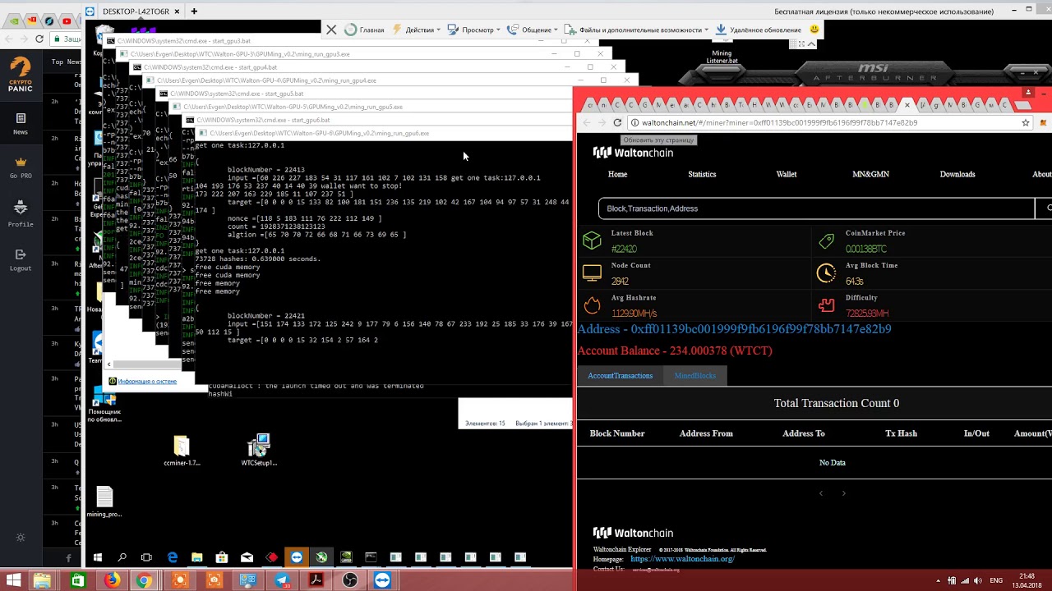This screenshot has height=591, width=1052.
Task: Reload the waltonchain.net page in the browser
Action: tap(617, 122)
